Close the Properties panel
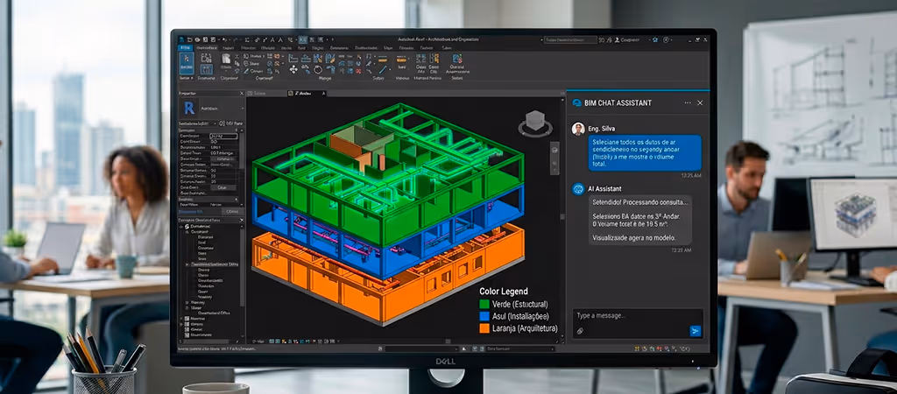Screen dimensions: 897x394 (242, 93)
